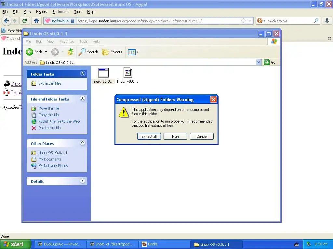Viewport: 333px width, 249px height.
Task: Click the DuckDuckGo search field
Action: point(290,21)
